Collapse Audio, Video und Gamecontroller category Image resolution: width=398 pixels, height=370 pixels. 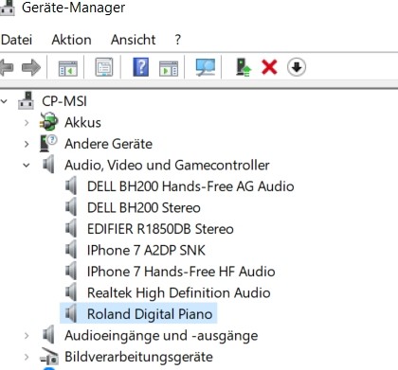point(27,165)
